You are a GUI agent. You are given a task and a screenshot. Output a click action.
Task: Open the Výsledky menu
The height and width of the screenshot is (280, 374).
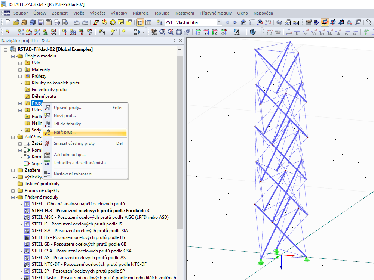pos(119,13)
